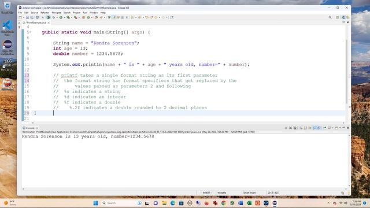Click the New Java Class toolbar icon
Screen dimensions: 370x208
click(x=88, y=17)
